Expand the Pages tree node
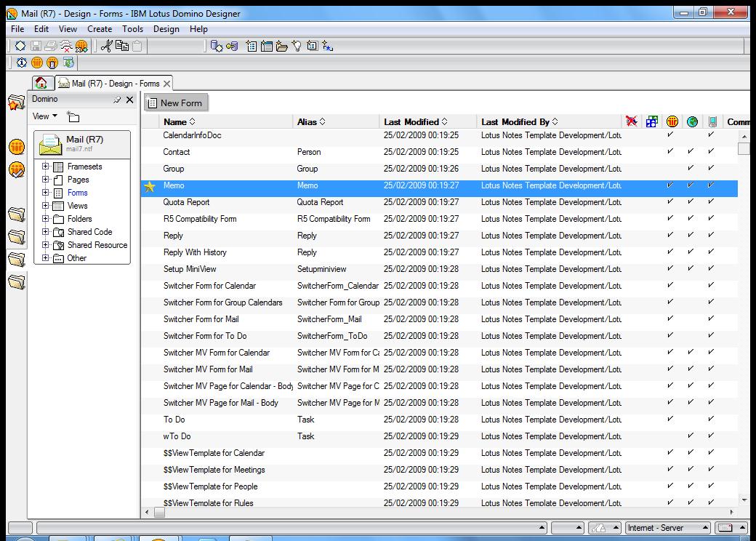Viewport: 756px width, 541px height. click(x=45, y=180)
